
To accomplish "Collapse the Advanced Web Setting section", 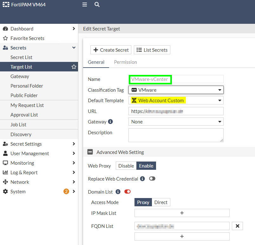I will (90, 152).
